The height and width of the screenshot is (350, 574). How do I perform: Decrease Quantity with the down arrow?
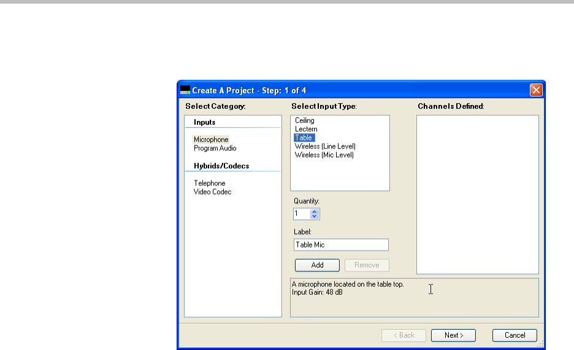click(315, 217)
